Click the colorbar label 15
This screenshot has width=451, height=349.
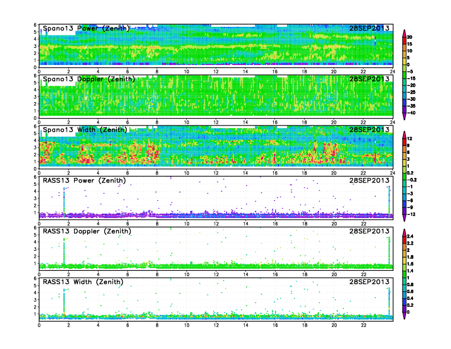click(409, 44)
